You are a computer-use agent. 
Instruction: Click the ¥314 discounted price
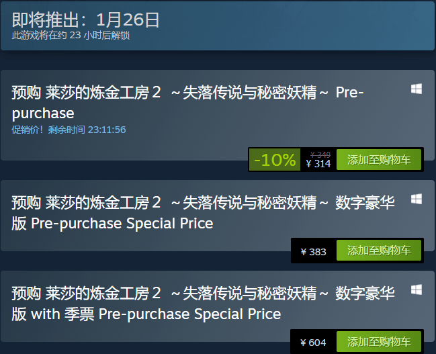point(318,163)
